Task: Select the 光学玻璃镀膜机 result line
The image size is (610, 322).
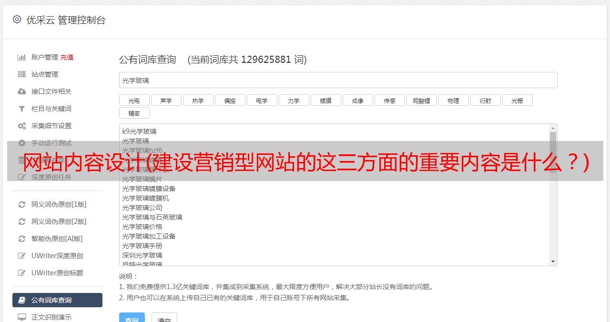Action: click(145, 198)
